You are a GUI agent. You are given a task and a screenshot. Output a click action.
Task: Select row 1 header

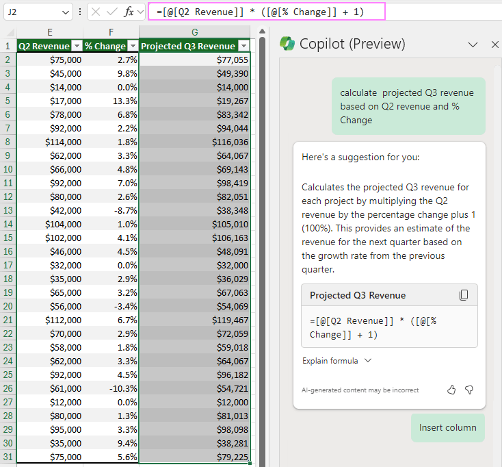pyautogui.click(x=8, y=46)
